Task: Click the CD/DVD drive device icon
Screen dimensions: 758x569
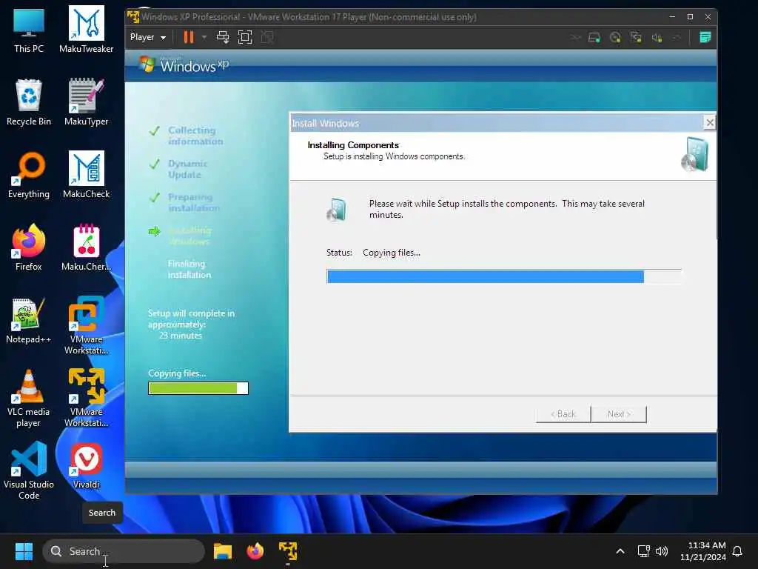Action: coord(615,37)
